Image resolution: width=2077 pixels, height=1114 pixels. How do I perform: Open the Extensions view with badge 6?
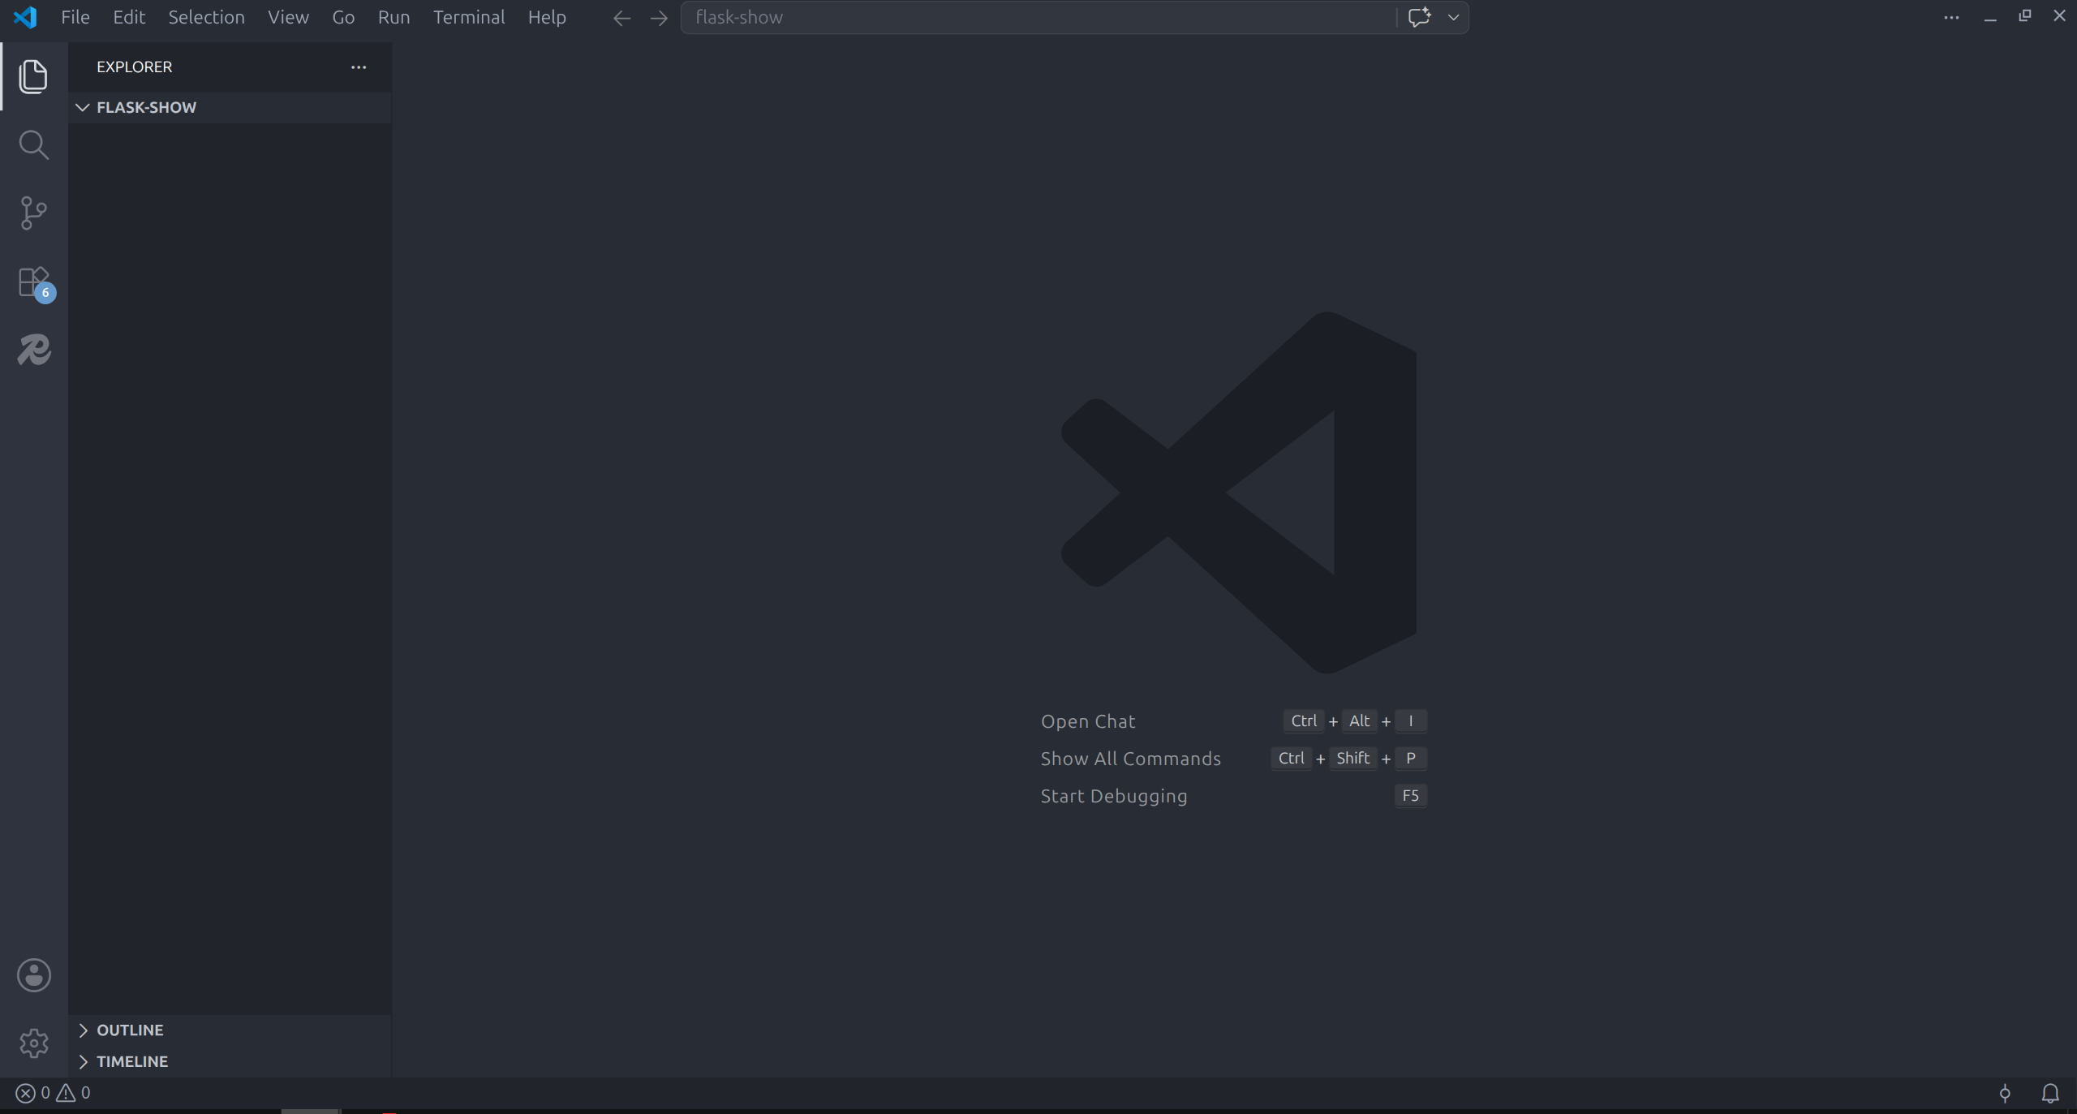point(35,282)
